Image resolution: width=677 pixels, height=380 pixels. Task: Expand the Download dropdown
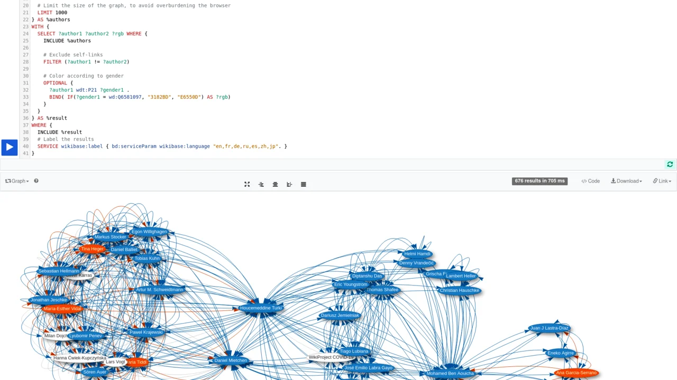tap(626, 181)
